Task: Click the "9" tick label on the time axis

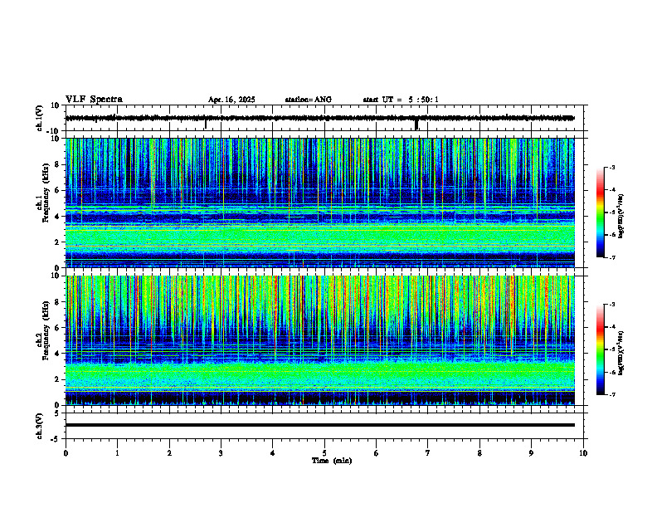Action: [x=531, y=453]
